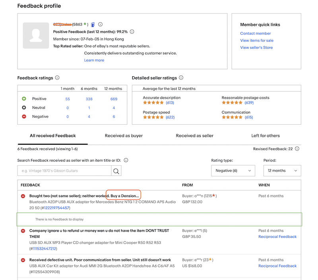Open 12 months positive count 669
This screenshot has width=318, height=280.
[x=114, y=99]
